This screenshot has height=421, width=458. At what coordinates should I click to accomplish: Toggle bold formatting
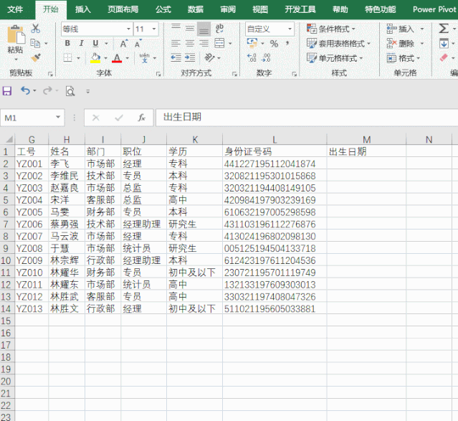point(67,44)
